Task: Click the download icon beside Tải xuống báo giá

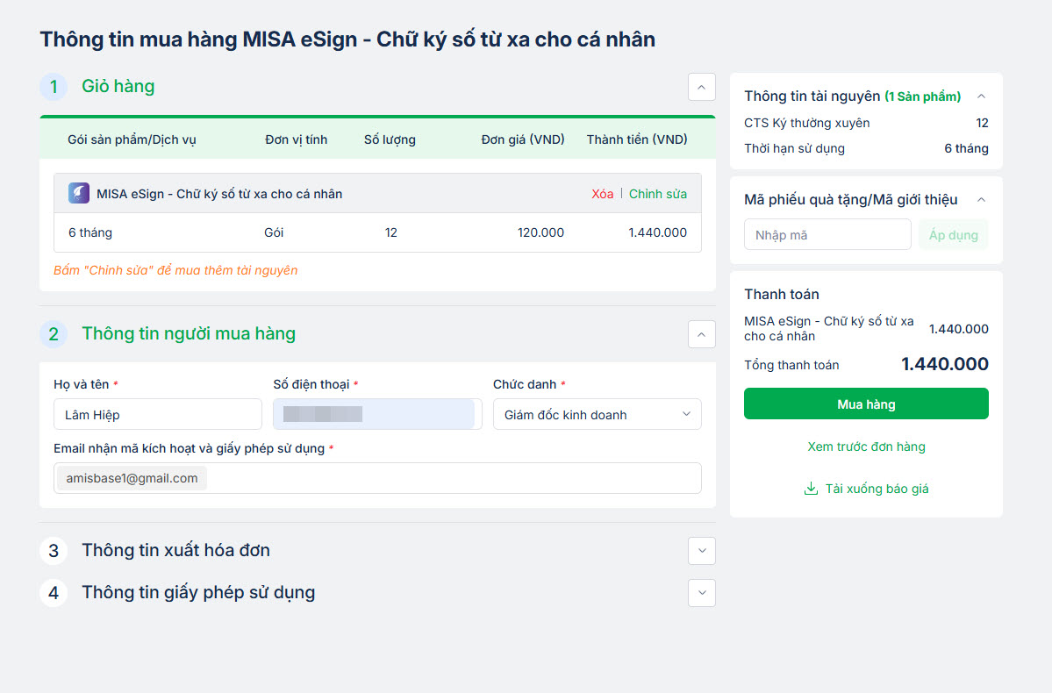Action: [811, 489]
